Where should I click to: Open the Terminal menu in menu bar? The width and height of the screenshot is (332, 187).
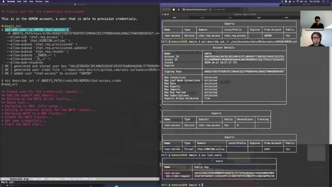point(11,1)
